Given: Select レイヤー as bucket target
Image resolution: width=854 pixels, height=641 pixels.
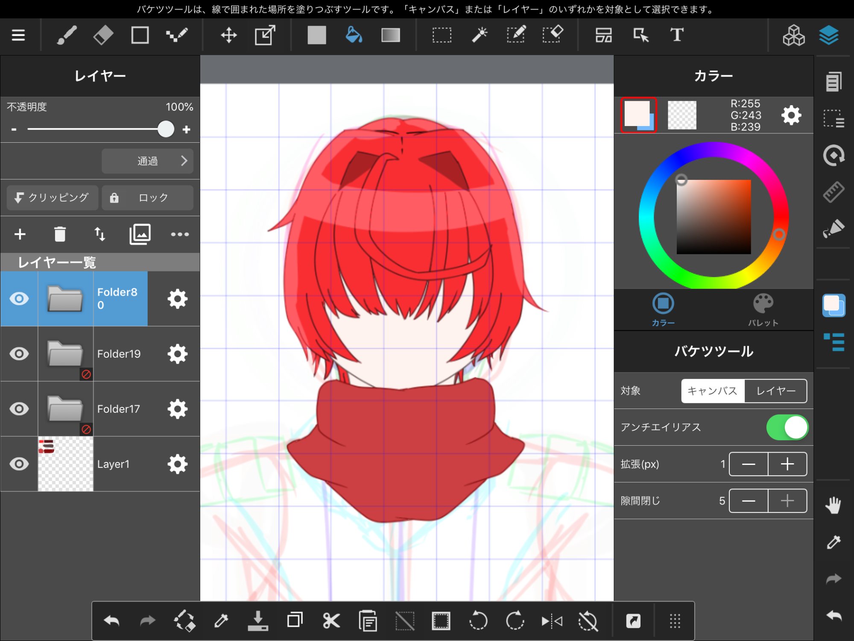Looking at the screenshot, I should click(x=775, y=391).
